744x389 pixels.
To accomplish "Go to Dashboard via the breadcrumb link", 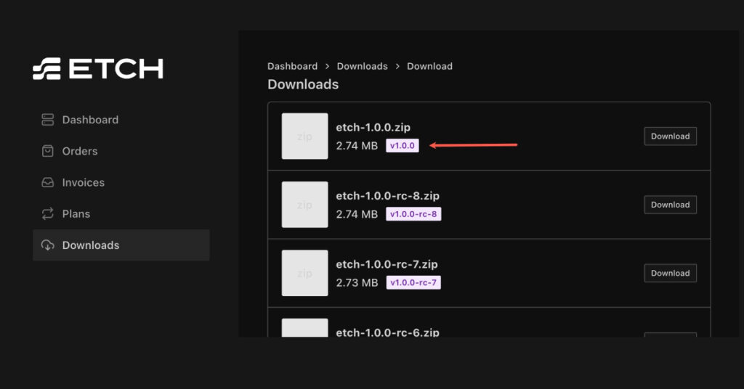I will point(292,66).
